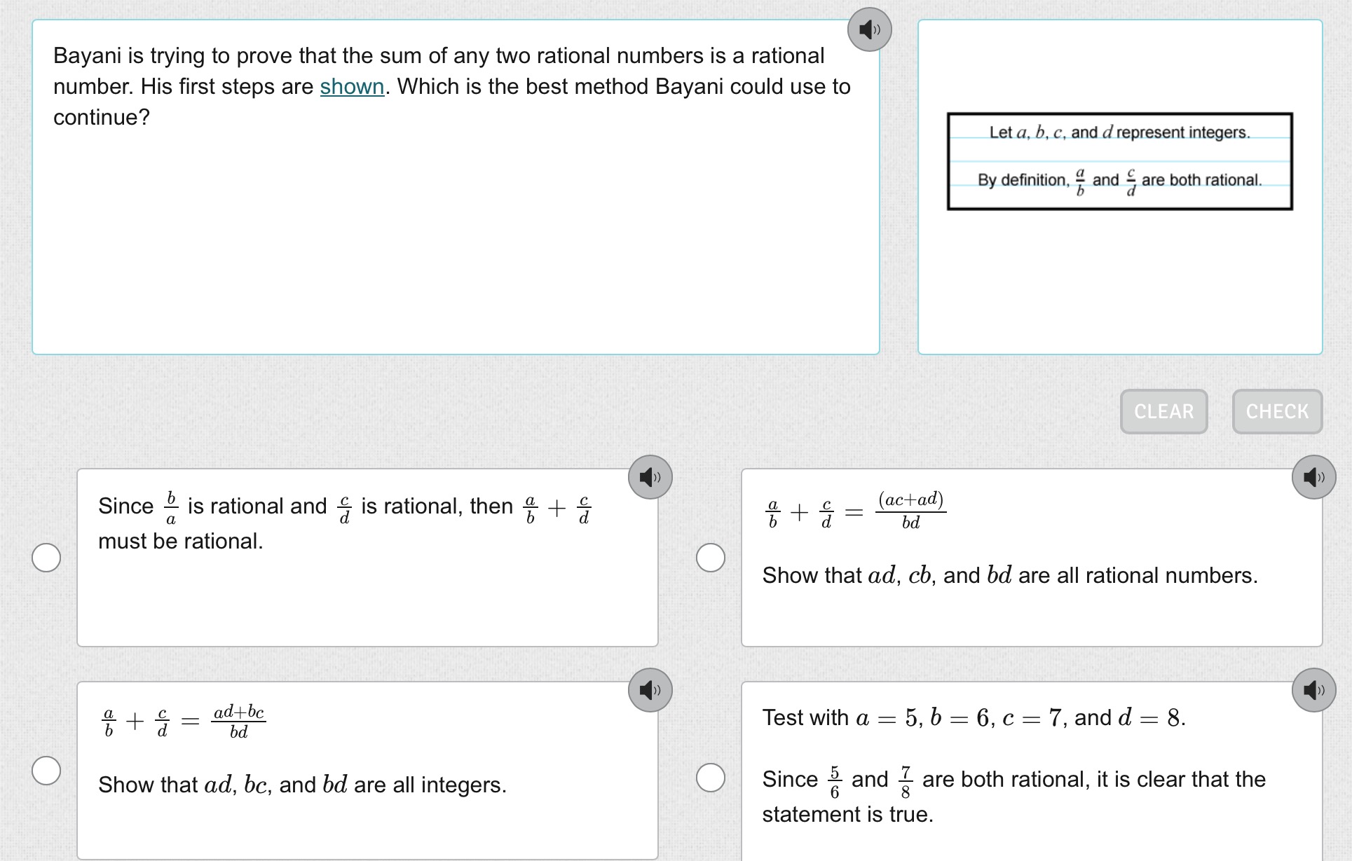Viewport: 1352px width, 861px height.
Task: Play audio for the (ad+bc)/bd answer
Action: click(650, 690)
